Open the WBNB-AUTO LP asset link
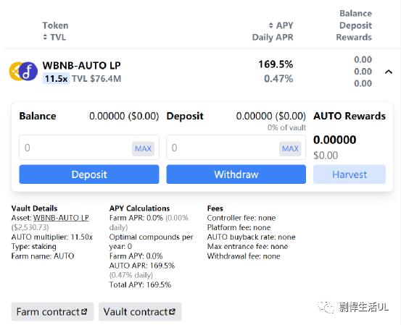The width and height of the screenshot is (401, 325). pos(61,218)
